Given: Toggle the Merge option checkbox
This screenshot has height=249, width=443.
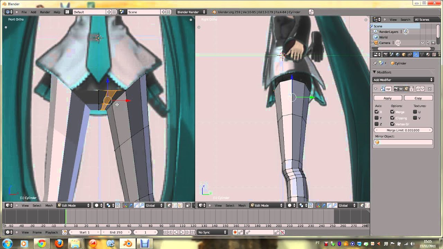Looking at the screenshot, I should point(392,112).
